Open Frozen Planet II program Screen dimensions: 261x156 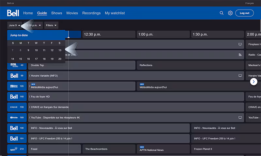(x=226, y=149)
